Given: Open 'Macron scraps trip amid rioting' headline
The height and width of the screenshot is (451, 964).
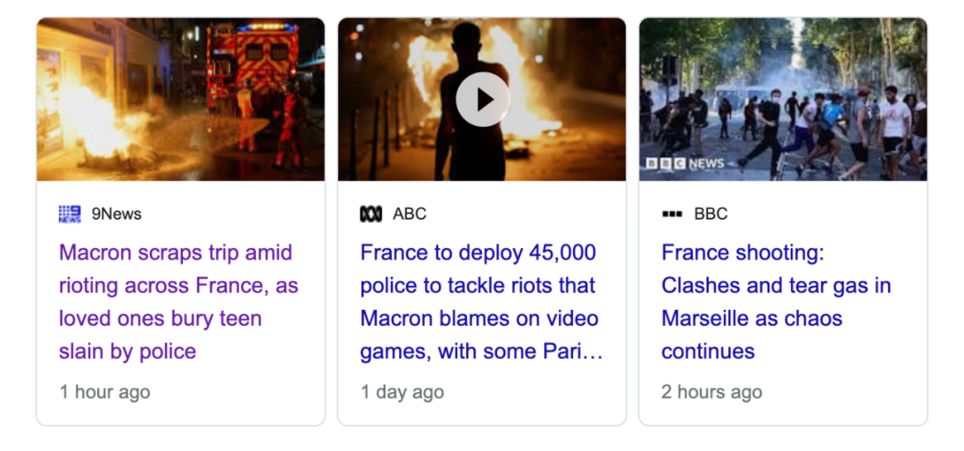Looking at the screenshot, I should pos(179,302).
